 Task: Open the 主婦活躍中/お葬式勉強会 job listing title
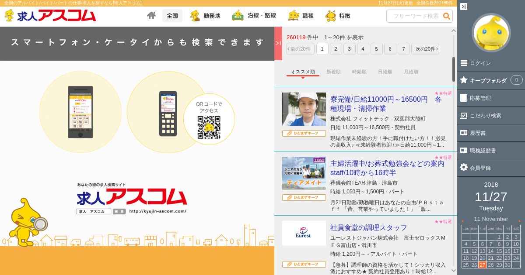[388, 168]
